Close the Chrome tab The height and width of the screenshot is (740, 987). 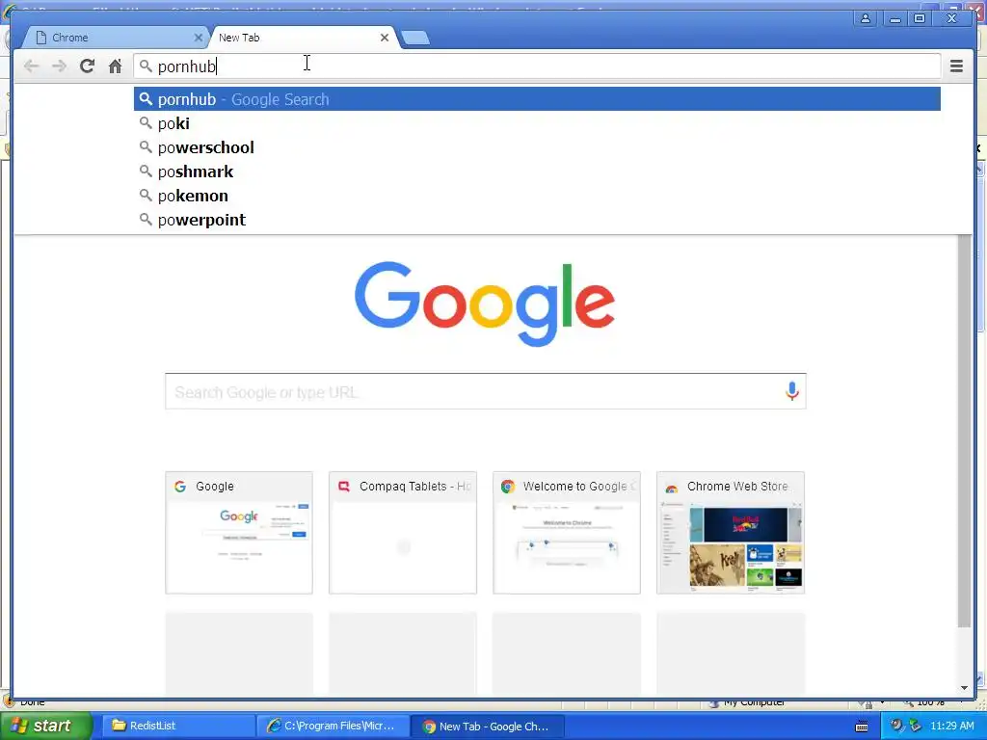[198, 38]
